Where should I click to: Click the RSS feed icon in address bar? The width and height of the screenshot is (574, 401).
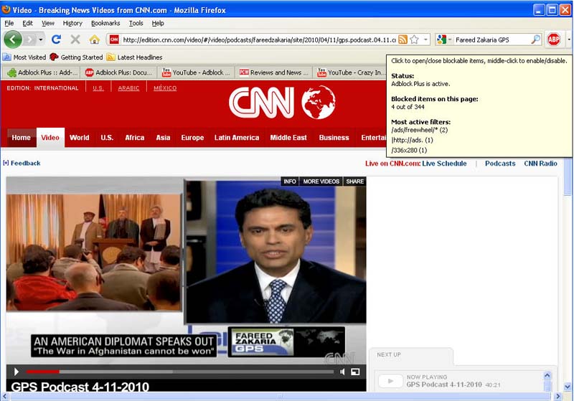(x=403, y=39)
